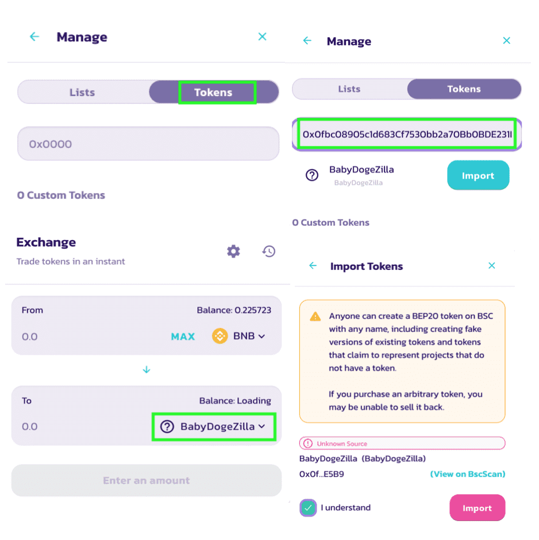539x540 pixels.
Task: Open the BabyDogeZilla token selector dropdown
Action: coord(214,426)
